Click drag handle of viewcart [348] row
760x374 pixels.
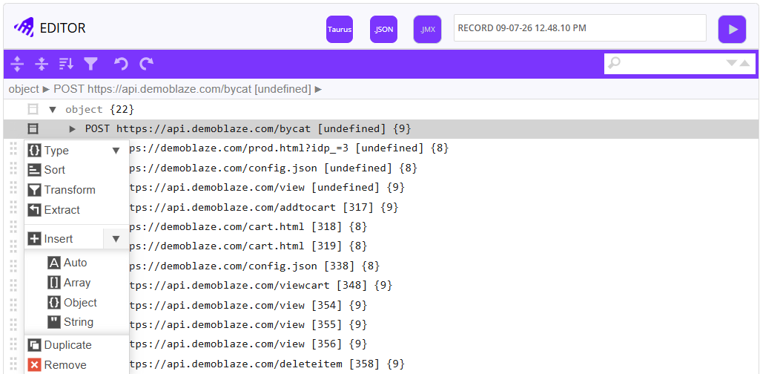(x=13, y=286)
